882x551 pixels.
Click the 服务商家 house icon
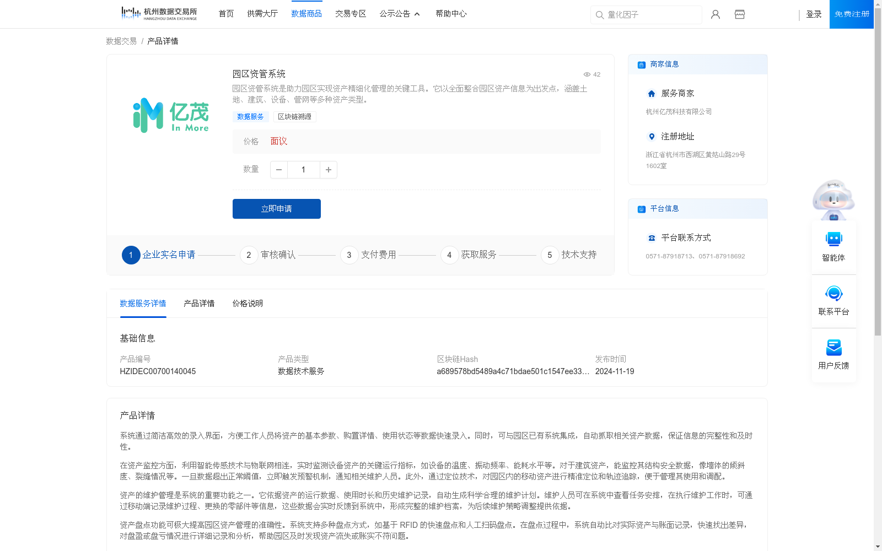652,94
